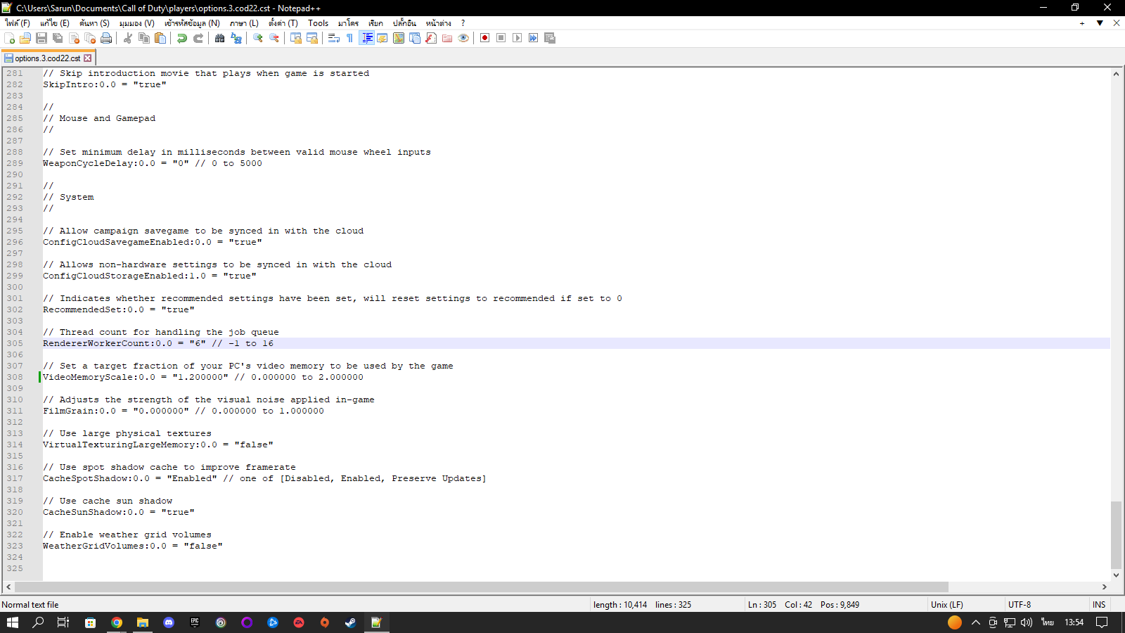The image size is (1125, 633).
Task: Run the macro multiple times
Action: point(534,38)
